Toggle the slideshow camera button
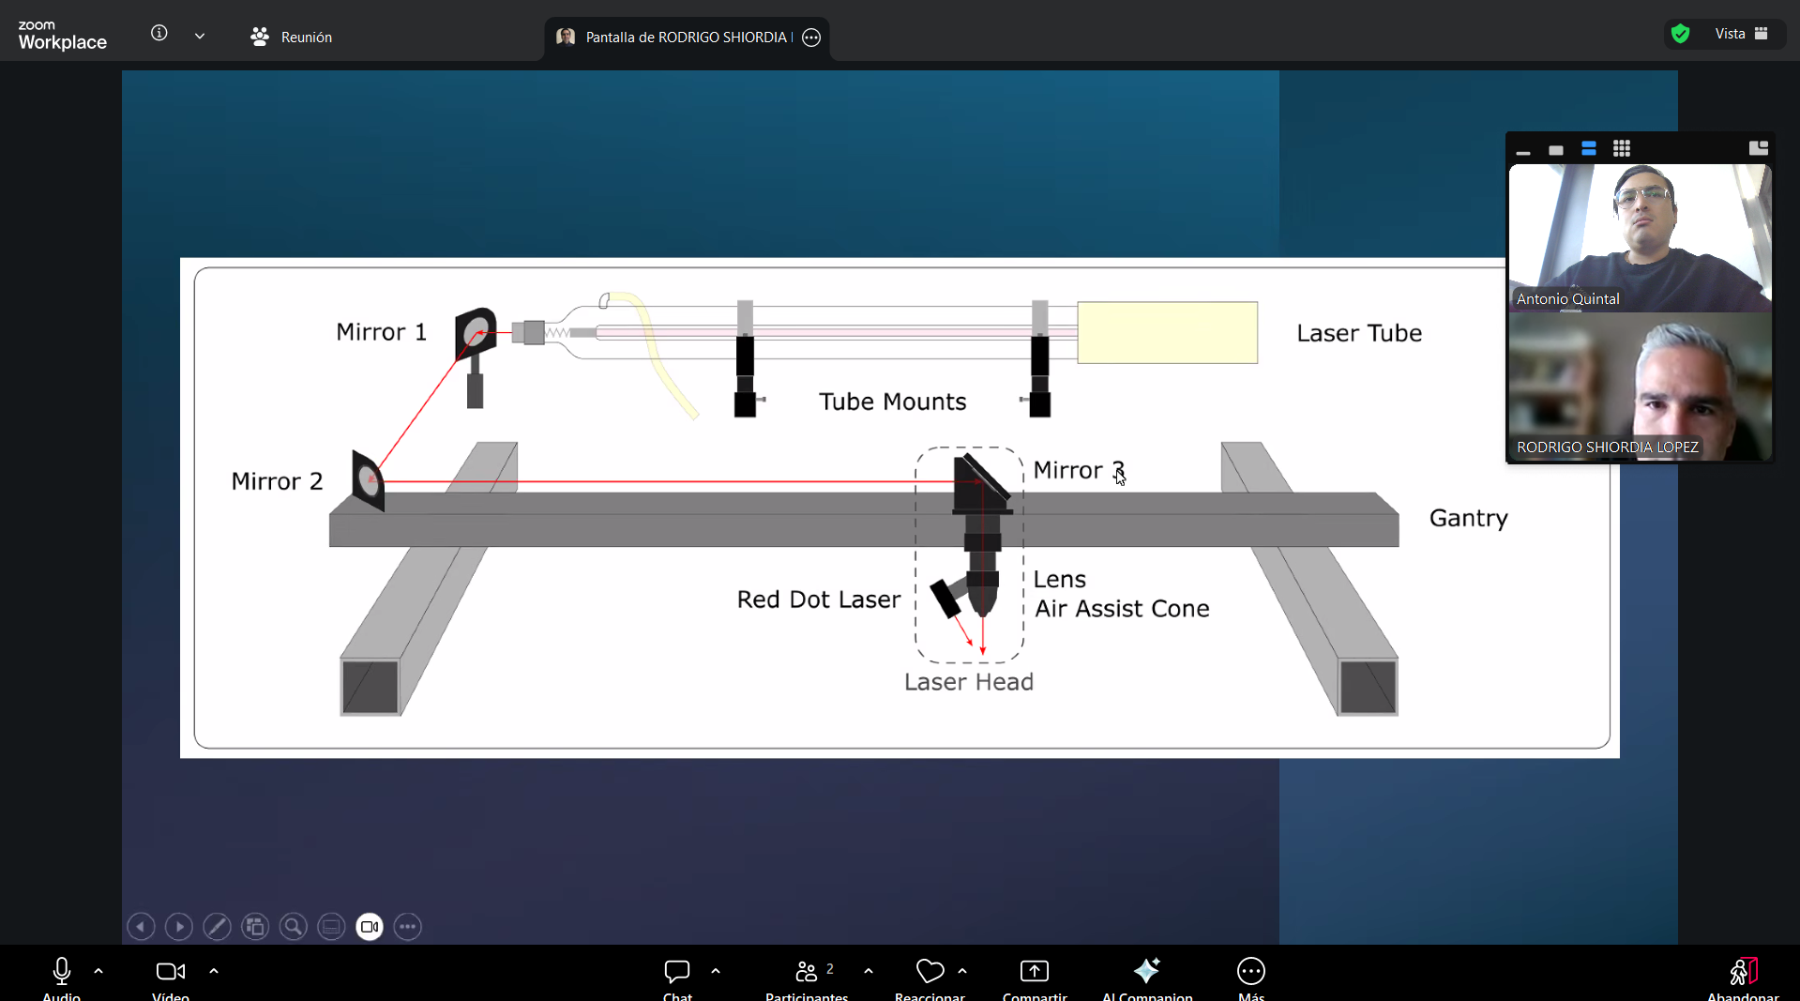Viewport: 1800px width, 1001px height. [370, 927]
